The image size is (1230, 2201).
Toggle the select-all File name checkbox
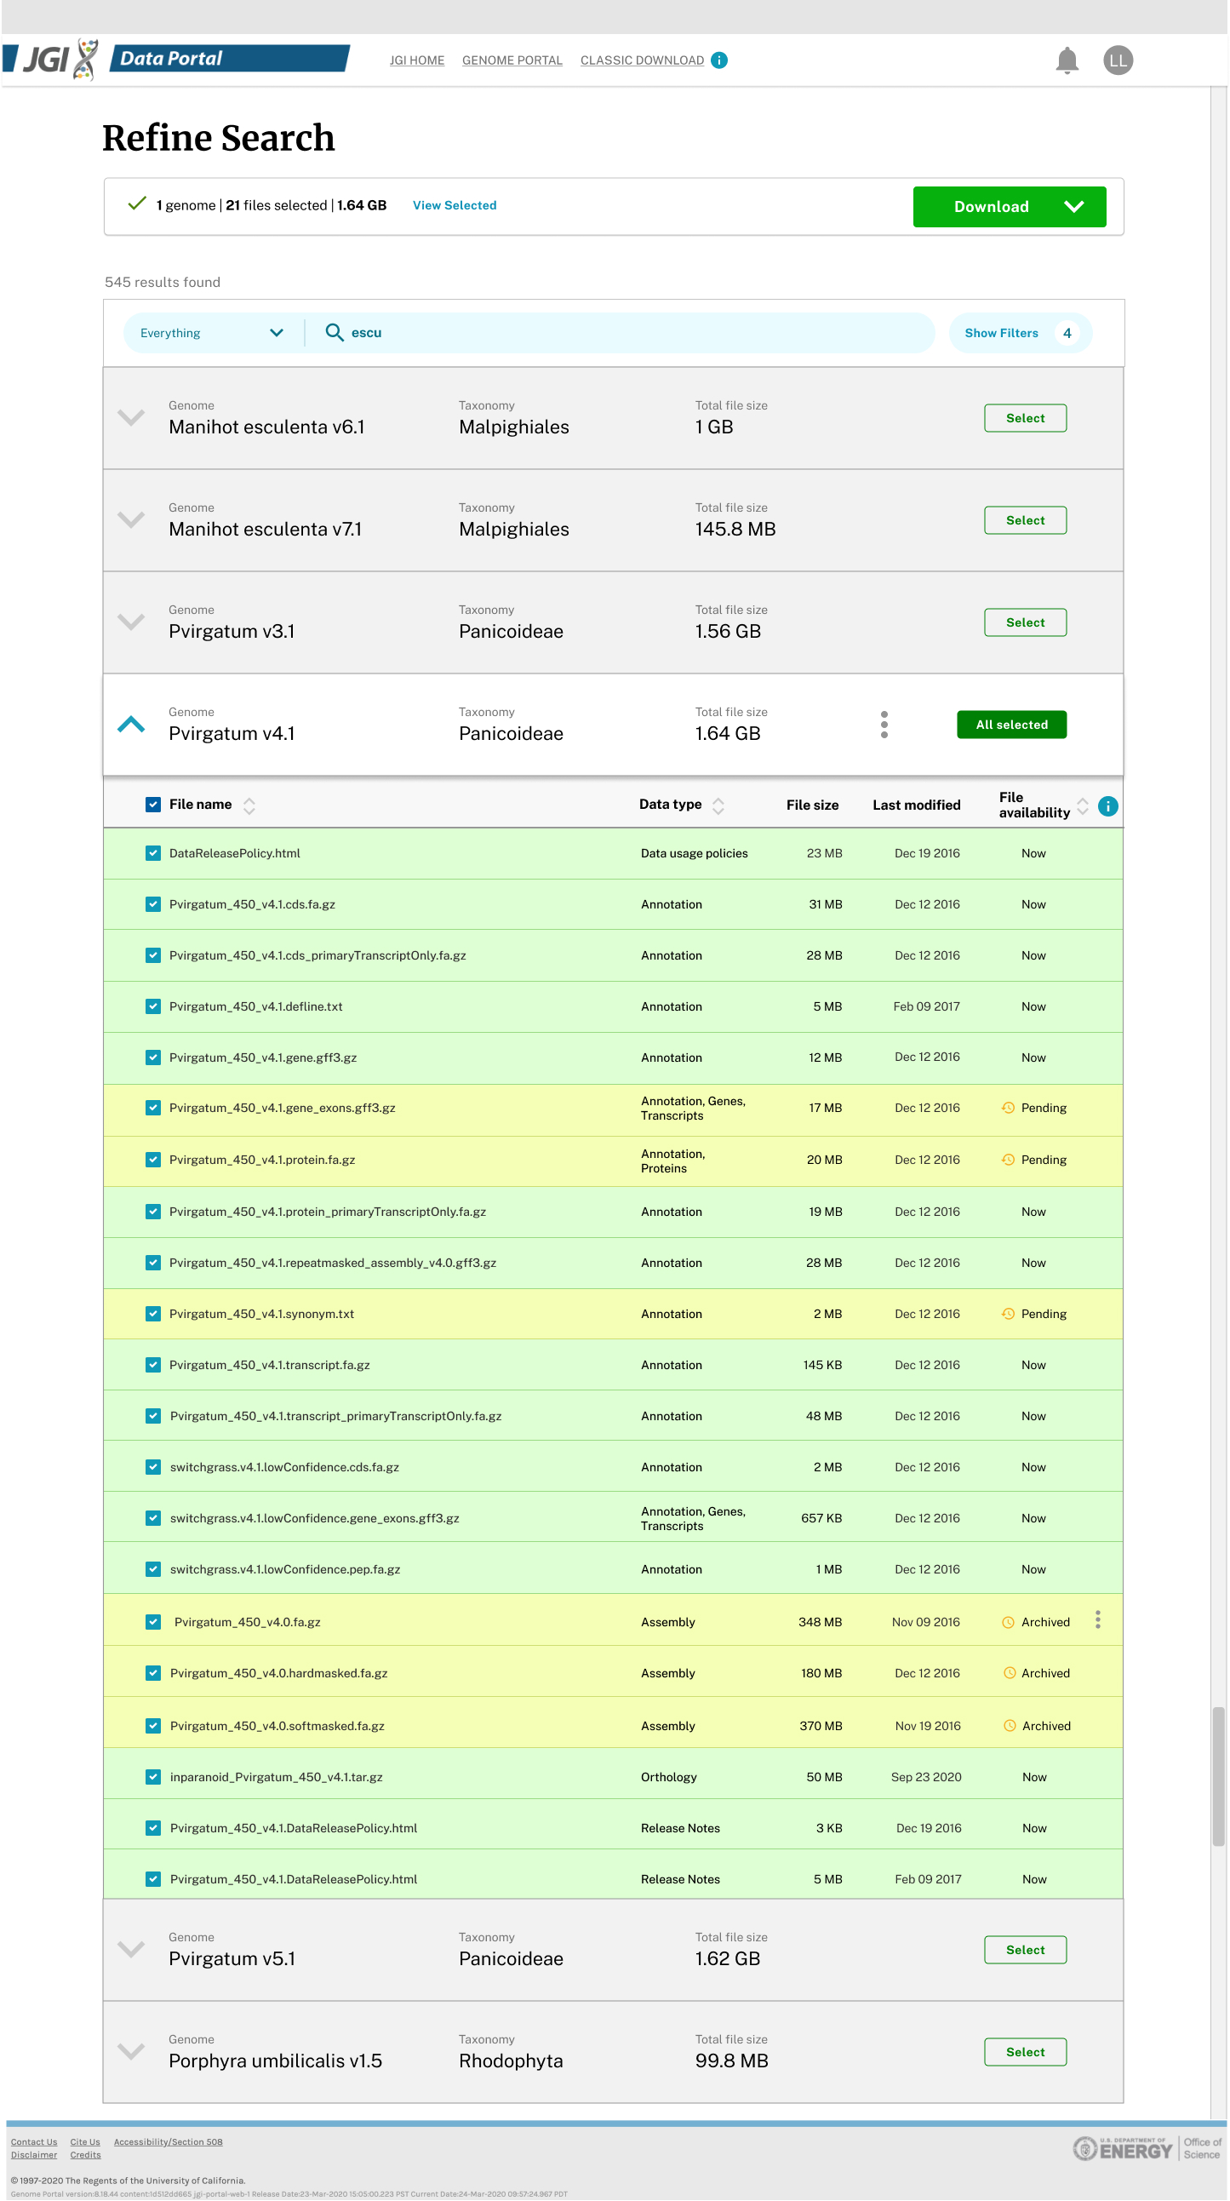click(153, 804)
